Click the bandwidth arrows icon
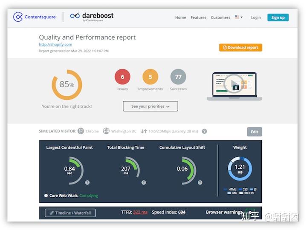 [x=144, y=131]
